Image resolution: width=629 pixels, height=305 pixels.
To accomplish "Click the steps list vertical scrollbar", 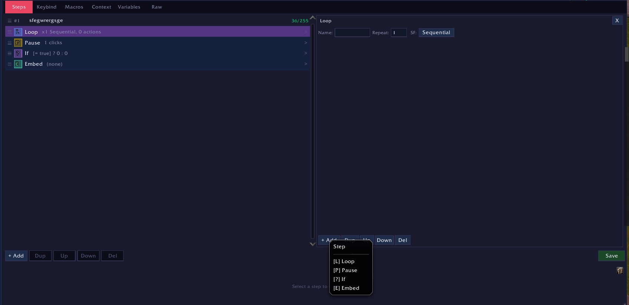I will [x=313, y=131].
